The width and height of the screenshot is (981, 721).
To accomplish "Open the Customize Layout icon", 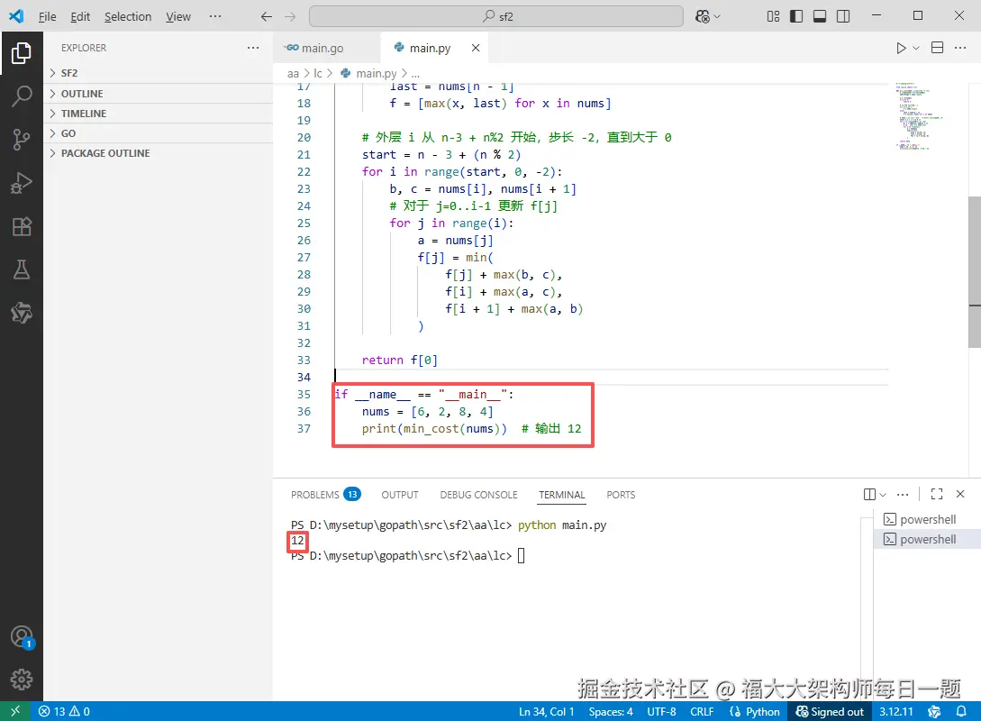I will (773, 16).
